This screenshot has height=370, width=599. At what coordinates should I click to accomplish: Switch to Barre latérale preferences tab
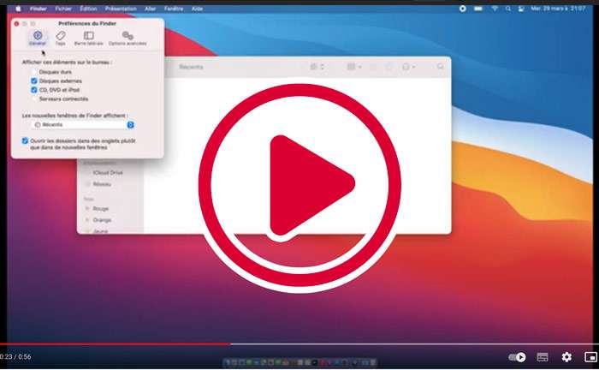point(89,39)
